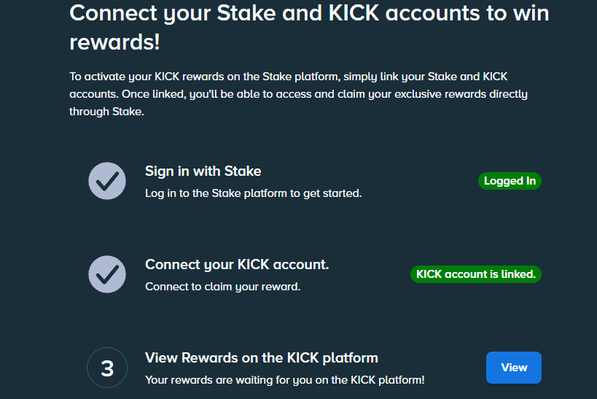Select the Sign in with Stake step title
Viewport: 597px width, 399px height.
pos(203,171)
